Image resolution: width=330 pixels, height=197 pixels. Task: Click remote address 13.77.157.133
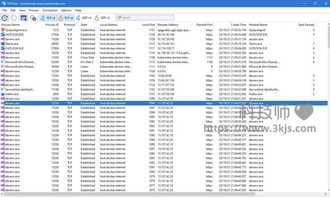166,85
